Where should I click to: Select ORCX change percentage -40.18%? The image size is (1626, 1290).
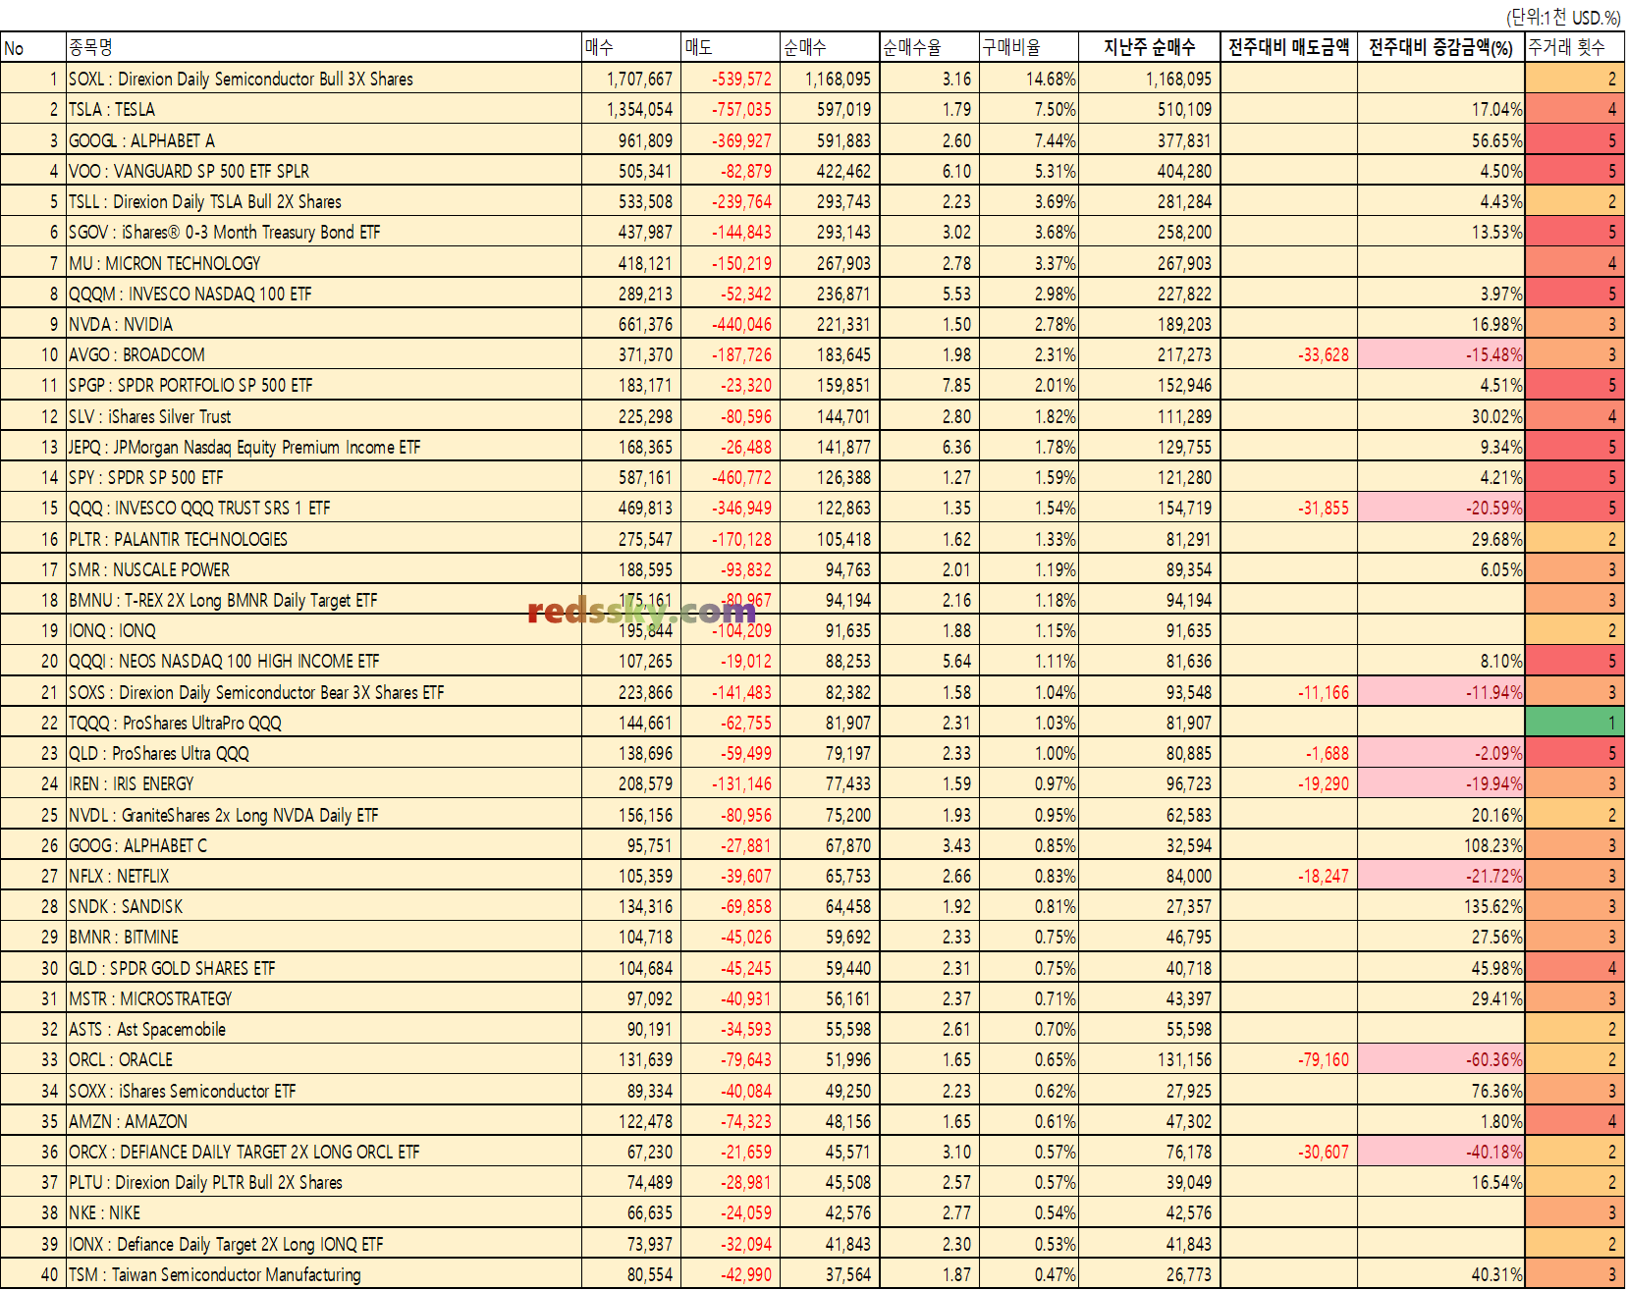(1440, 1152)
